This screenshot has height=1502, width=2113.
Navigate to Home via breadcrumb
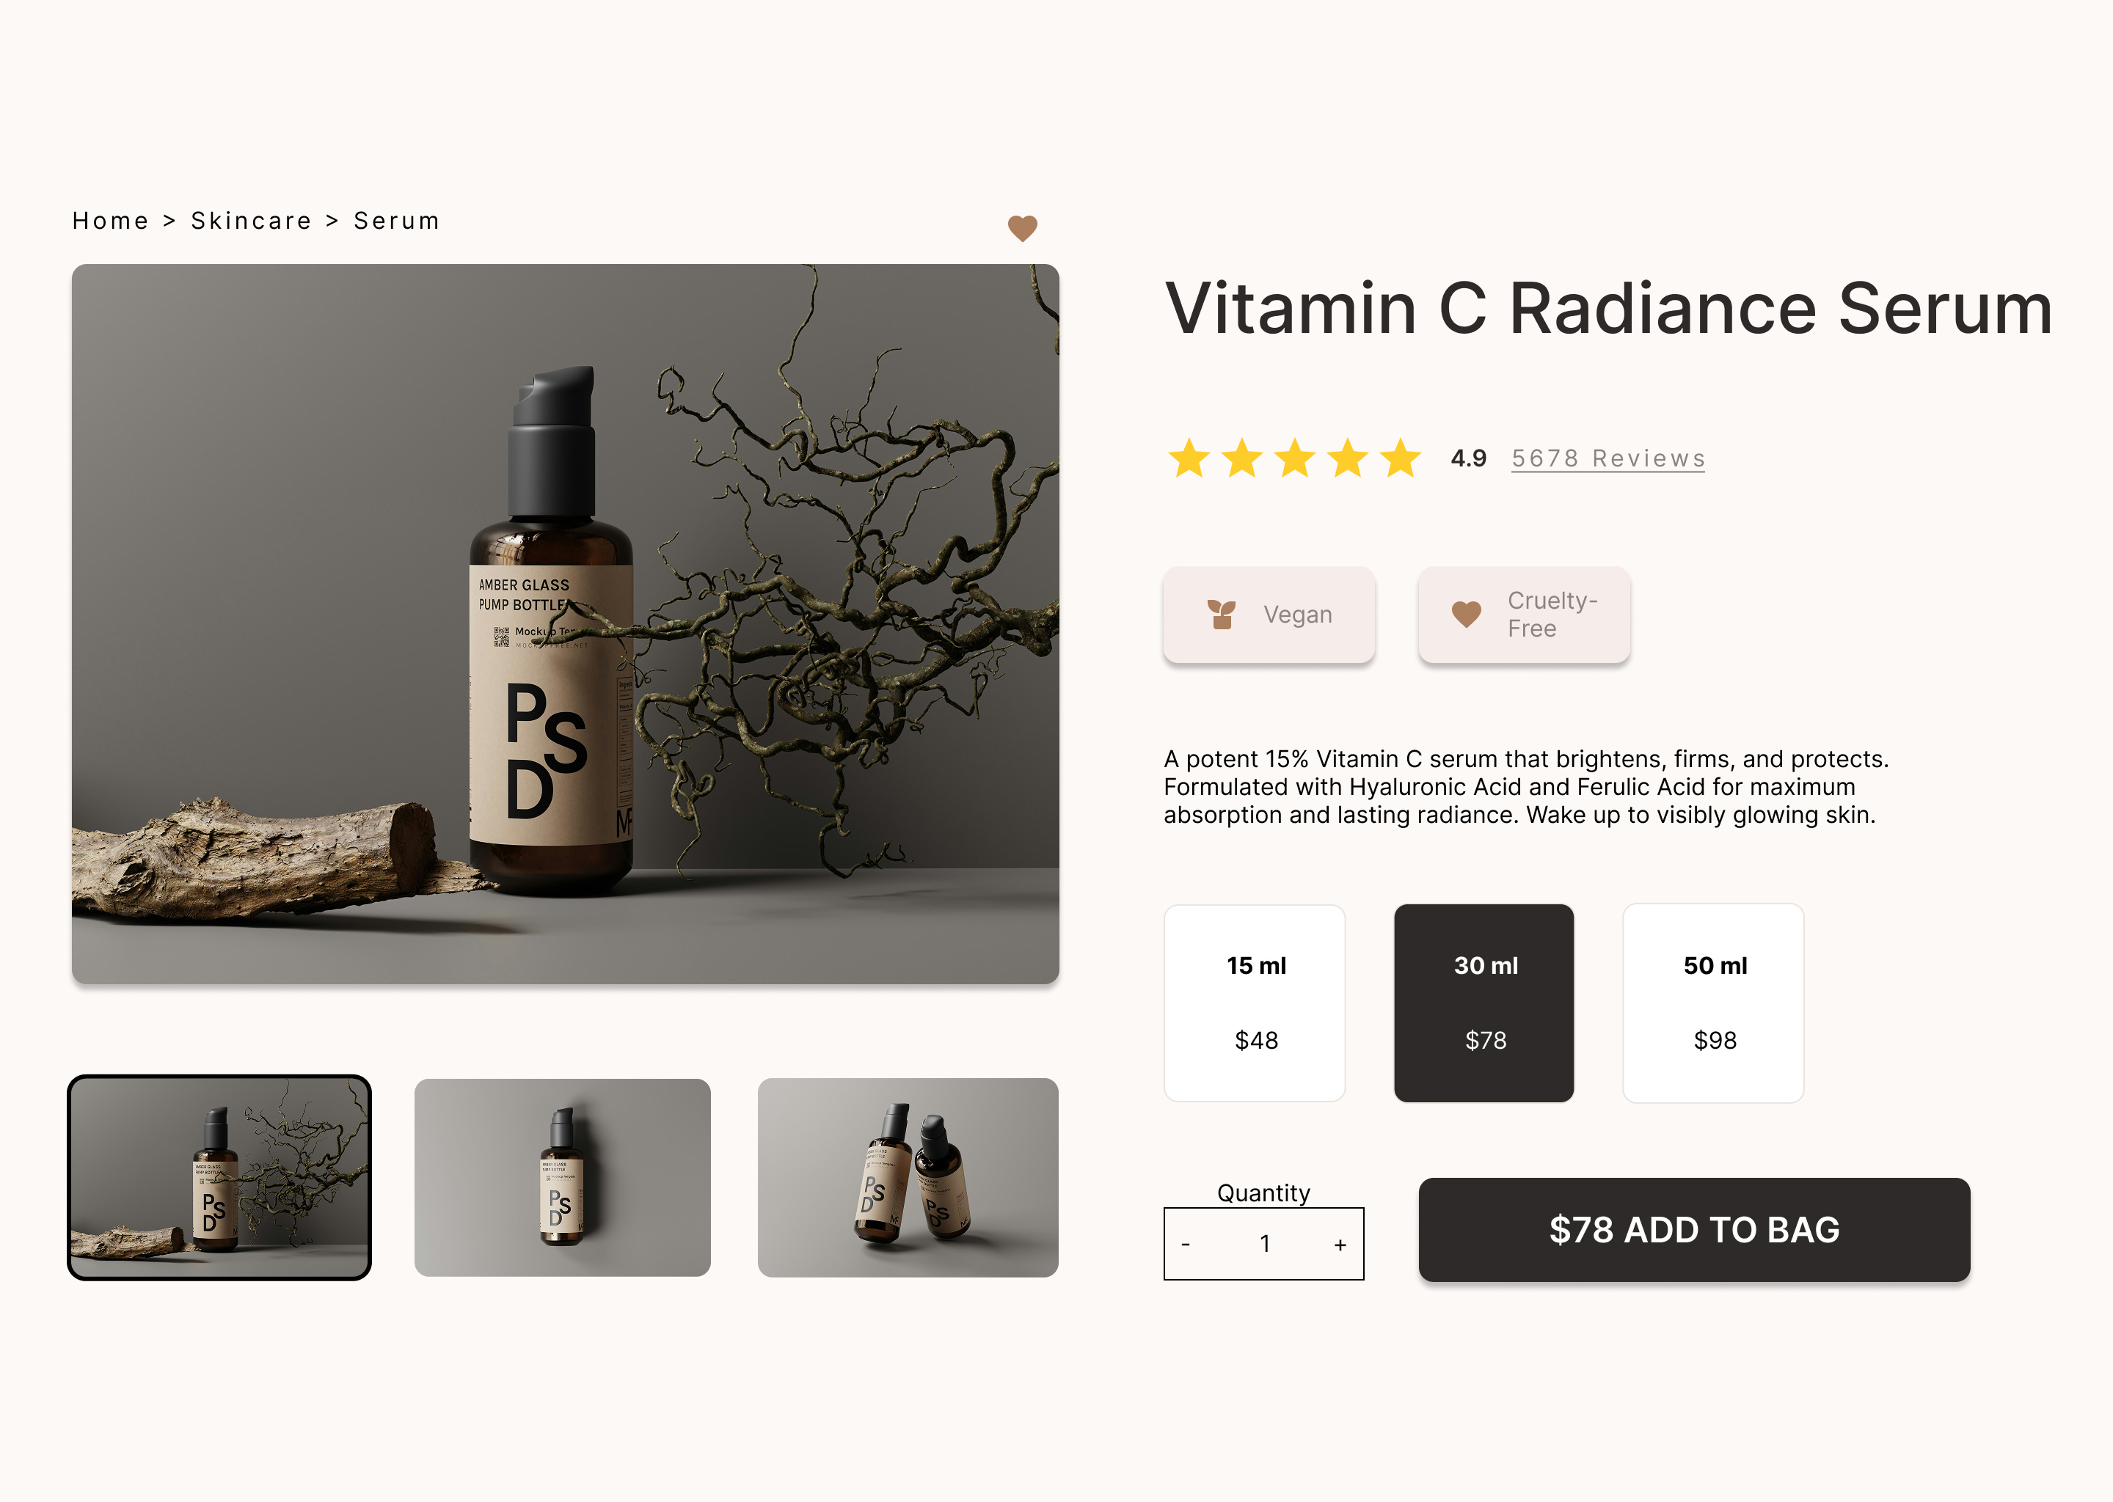click(110, 220)
